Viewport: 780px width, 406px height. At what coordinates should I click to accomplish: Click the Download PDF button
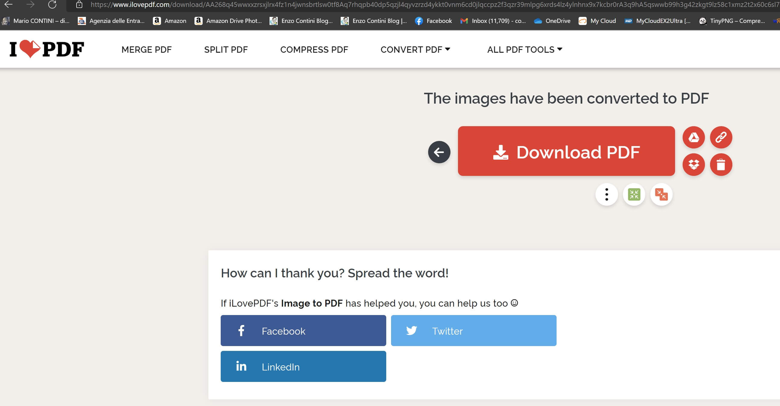pyautogui.click(x=566, y=151)
